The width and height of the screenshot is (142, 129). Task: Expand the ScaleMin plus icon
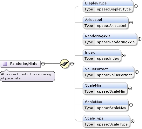130,88
